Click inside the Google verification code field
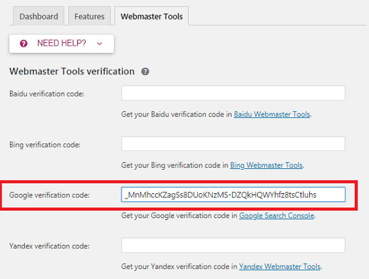The width and height of the screenshot is (369, 279). [233, 194]
